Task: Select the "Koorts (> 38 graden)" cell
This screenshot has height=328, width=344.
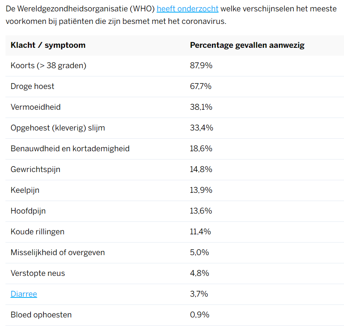Action: [x=49, y=65]
